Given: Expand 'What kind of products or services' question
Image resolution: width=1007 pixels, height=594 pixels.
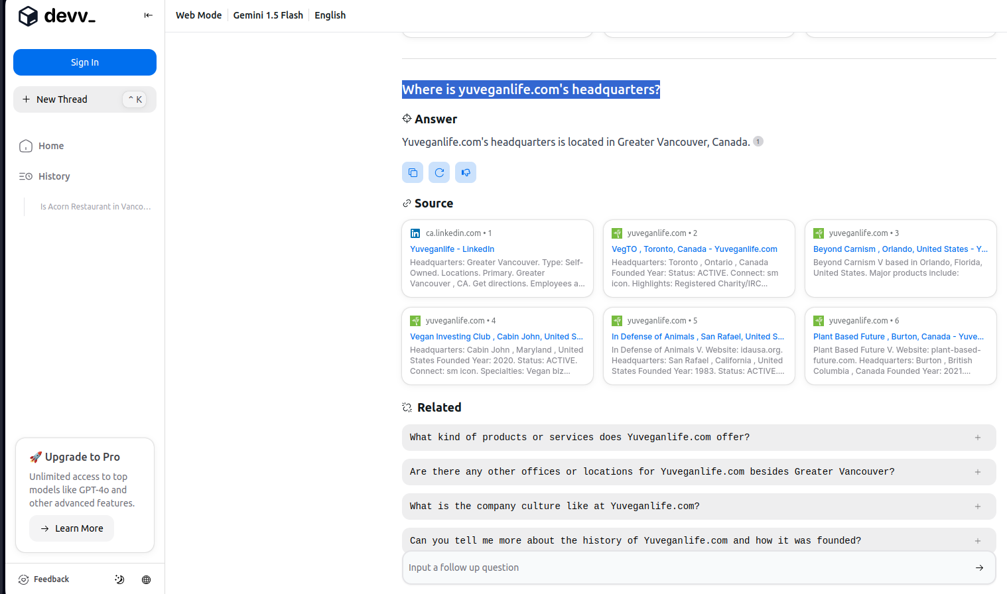Looking at the screenshot, I should click(699, 438).
